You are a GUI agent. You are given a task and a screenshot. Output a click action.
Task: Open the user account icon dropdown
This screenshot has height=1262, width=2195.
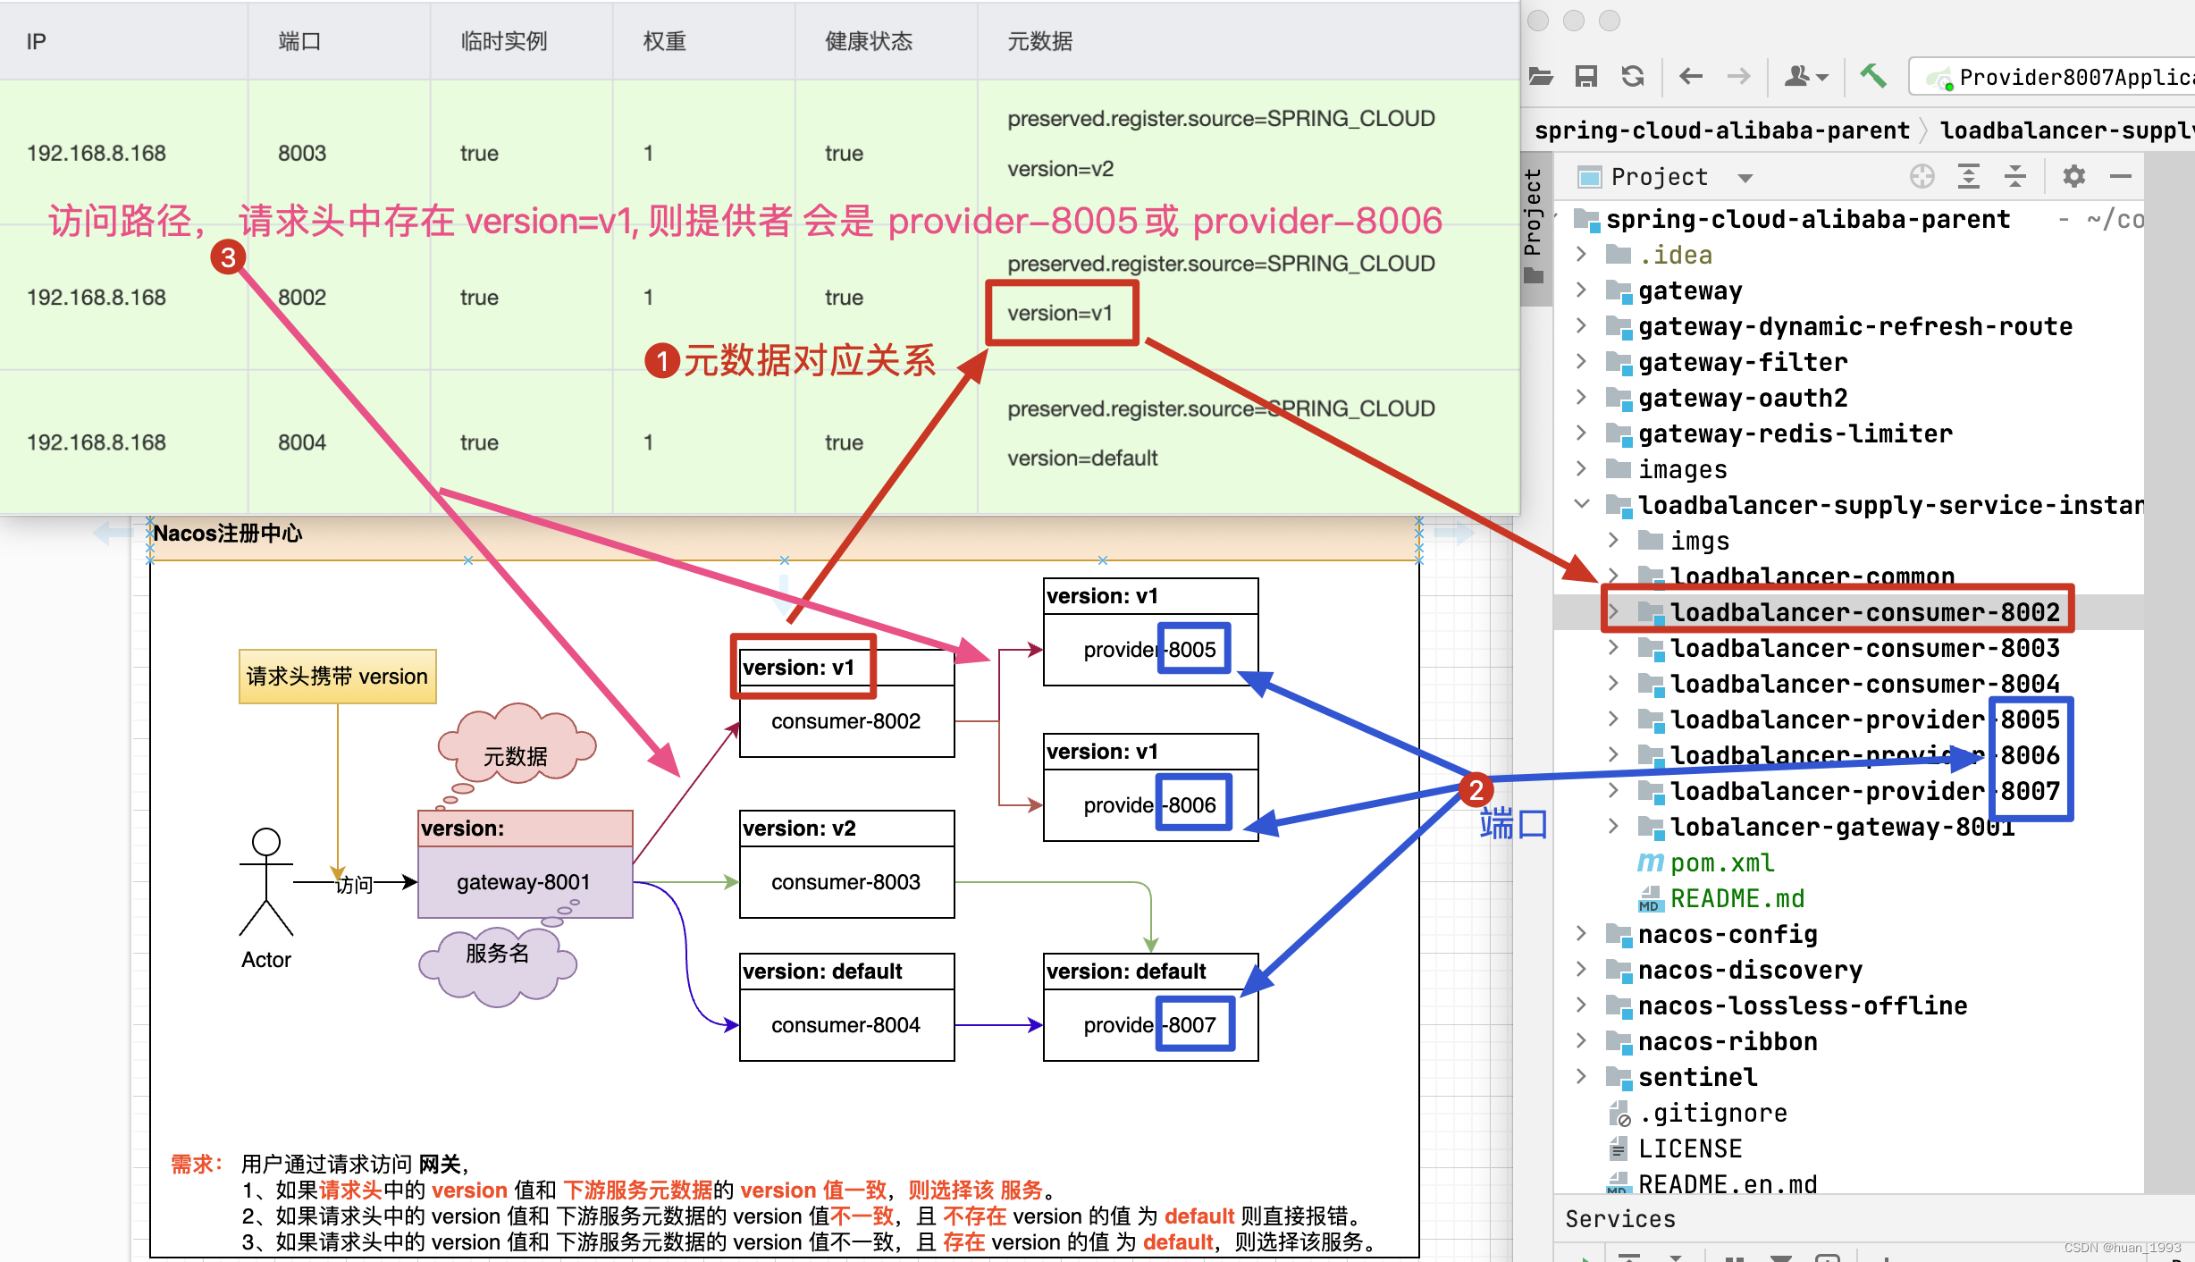(1806, 77)
